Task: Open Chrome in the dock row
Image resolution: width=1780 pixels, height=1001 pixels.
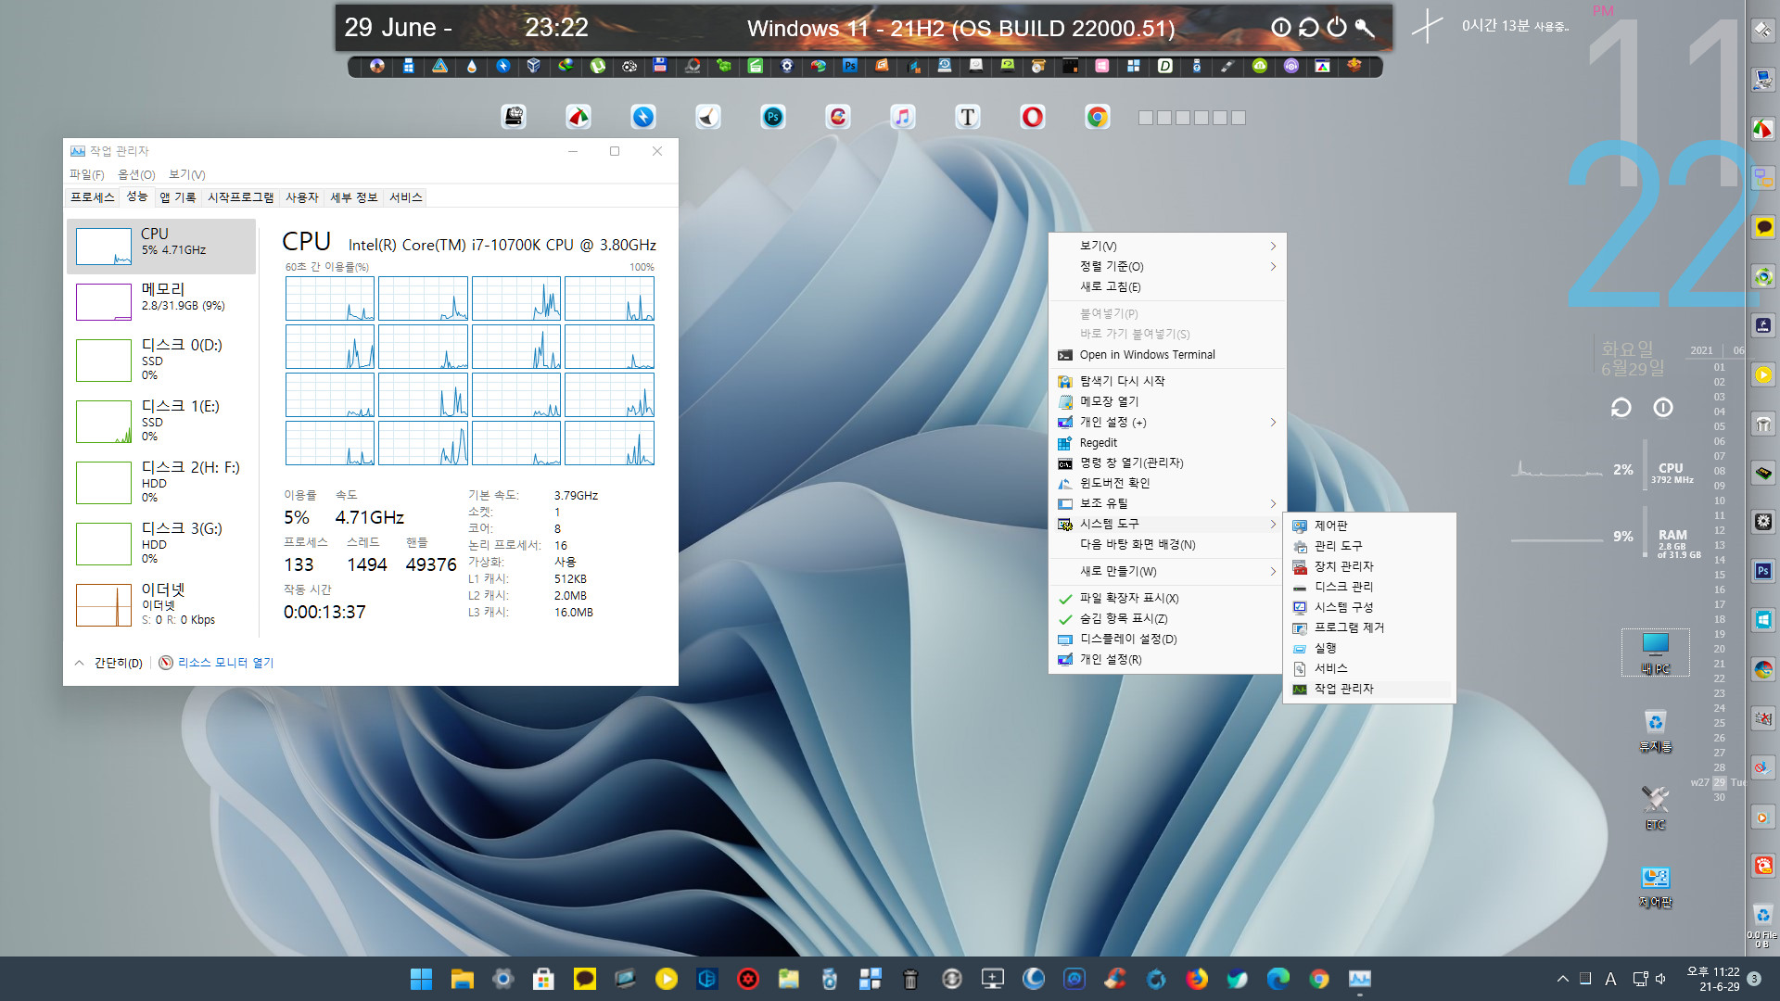Action: [x=1098, y=117]
